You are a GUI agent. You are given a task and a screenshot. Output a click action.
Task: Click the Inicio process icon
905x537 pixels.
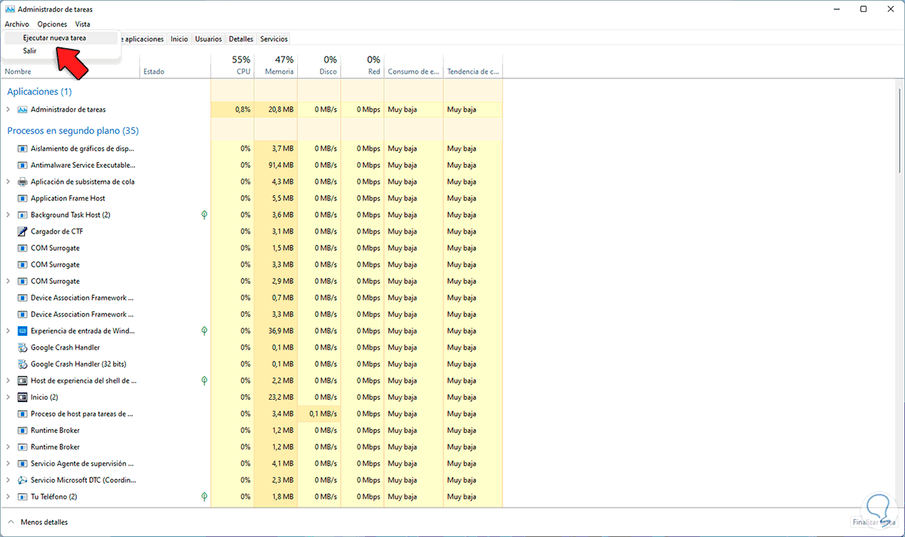tap(23, 397)
